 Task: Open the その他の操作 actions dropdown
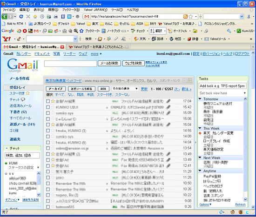[x=125, y=89]
